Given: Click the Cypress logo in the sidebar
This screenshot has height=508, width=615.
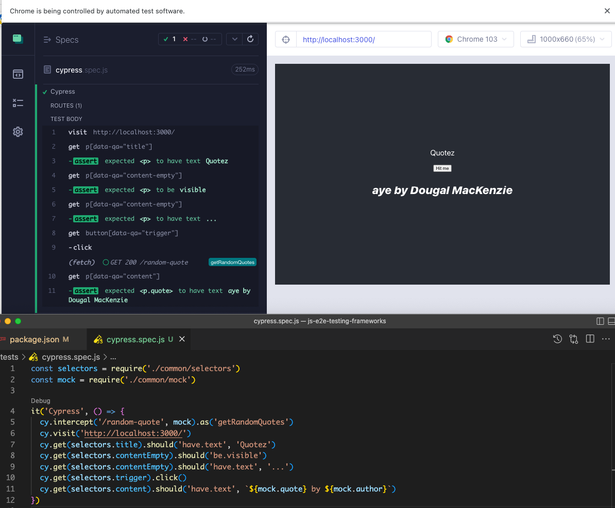Looking at the screenshot, I should pyautogui.click(x=18, y=39).
